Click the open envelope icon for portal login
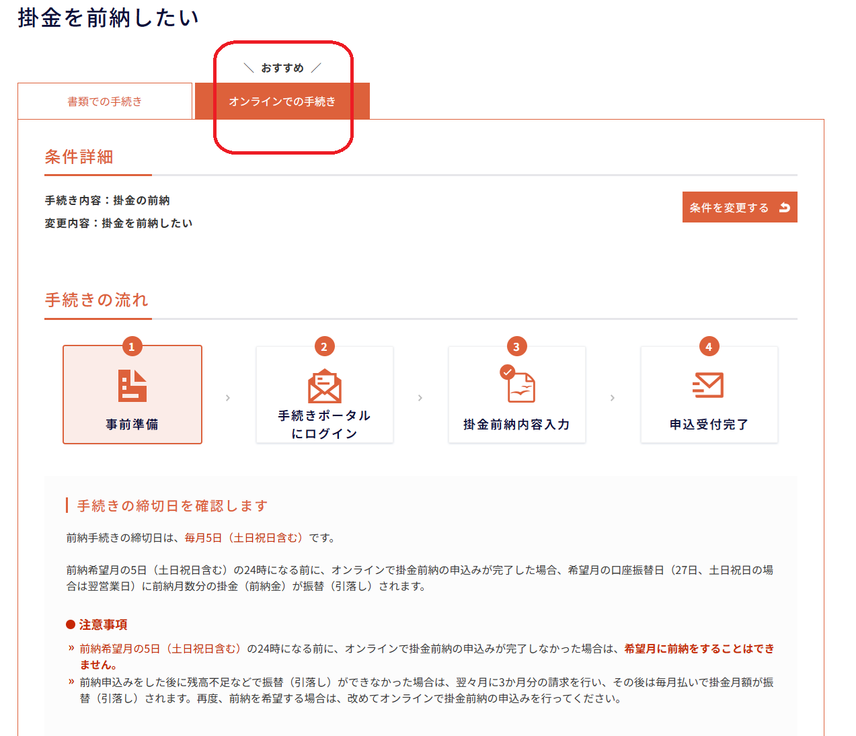Viewport: 856px width, 736px height. (x=324, y=386)
